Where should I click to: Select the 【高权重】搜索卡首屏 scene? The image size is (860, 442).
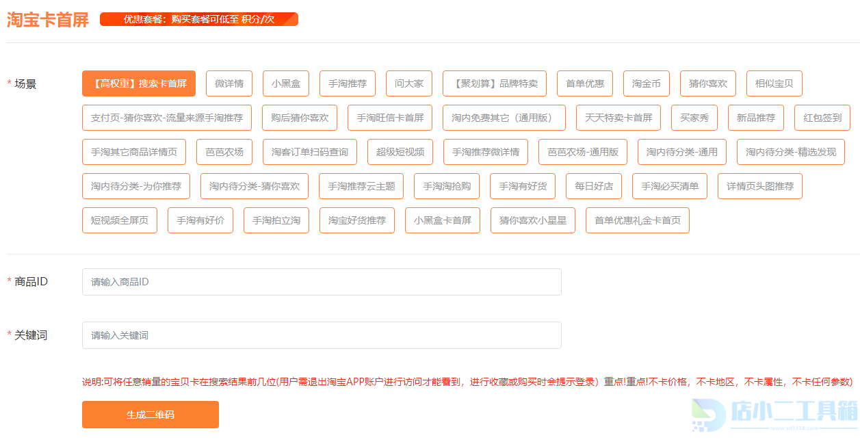139,83
